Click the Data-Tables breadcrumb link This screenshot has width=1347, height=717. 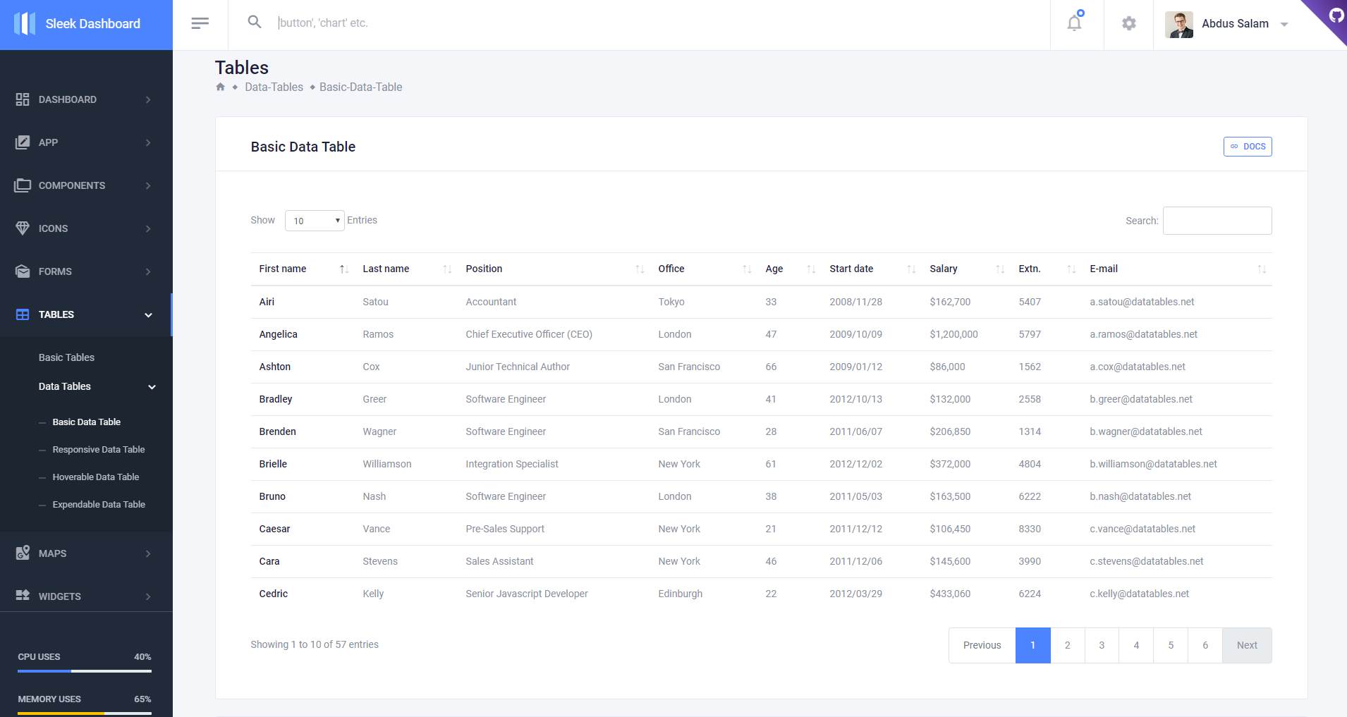[x=274, y=87]
